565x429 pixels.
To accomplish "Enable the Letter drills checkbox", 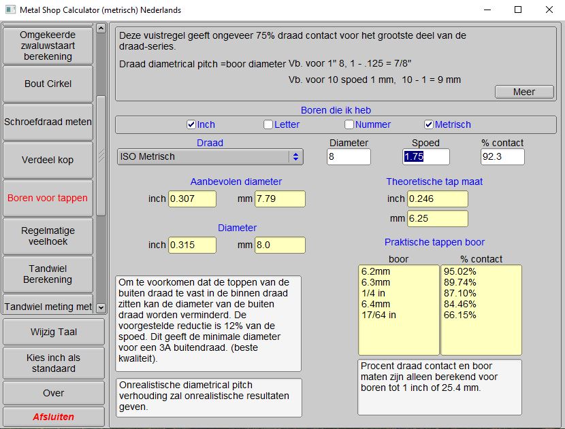I will coord(268,124).
